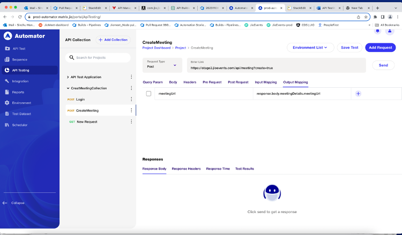This screenshot has width=402, height=235.
Task: Open the Integration sidebar item
Action: 20,81
